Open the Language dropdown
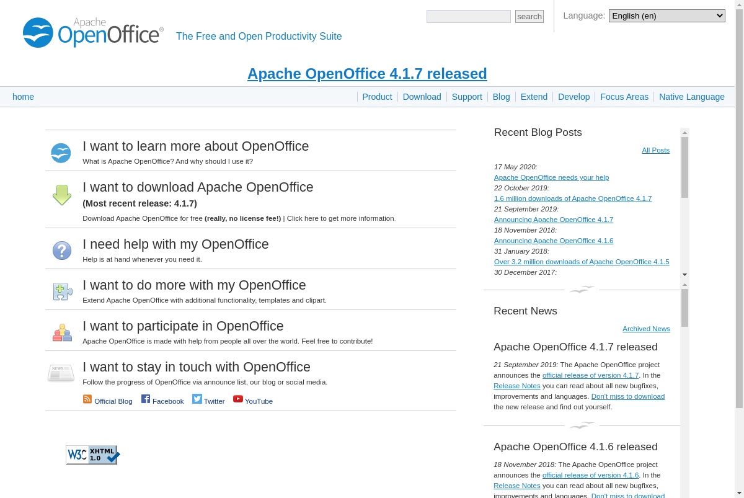The width and height of the screenshot is (744, 498). pos(667,16)
